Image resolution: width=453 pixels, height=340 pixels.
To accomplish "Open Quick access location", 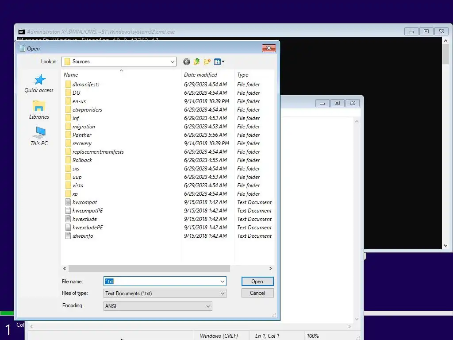I will pos(39,84).
